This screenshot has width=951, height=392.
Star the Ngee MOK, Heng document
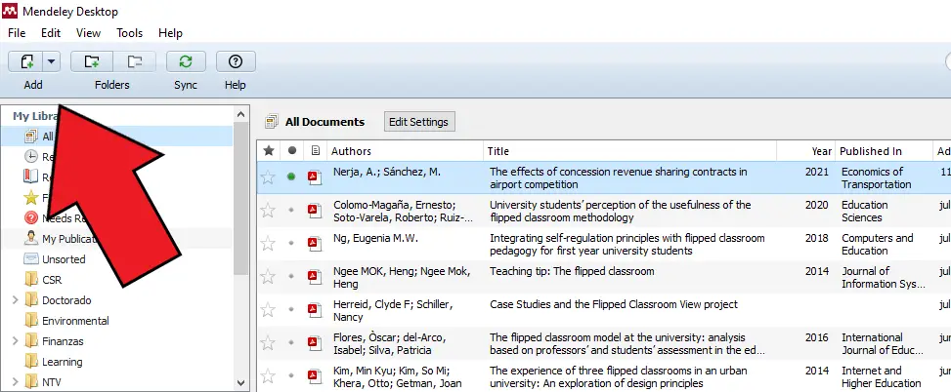coord(268,277)
